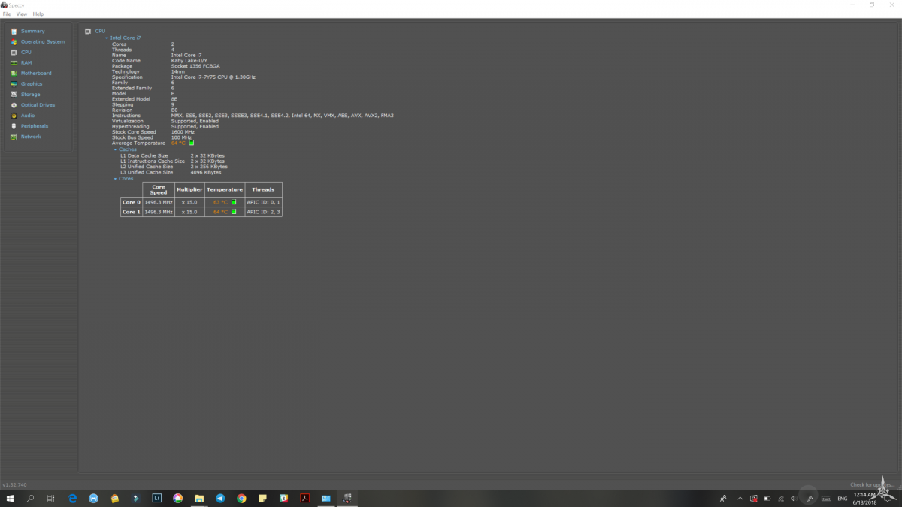Open Microsoft Edge from the taskbar

click(x=72, y=498)
